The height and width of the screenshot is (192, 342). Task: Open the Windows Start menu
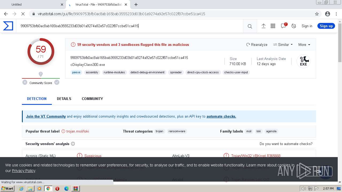(x=7, y=189)
